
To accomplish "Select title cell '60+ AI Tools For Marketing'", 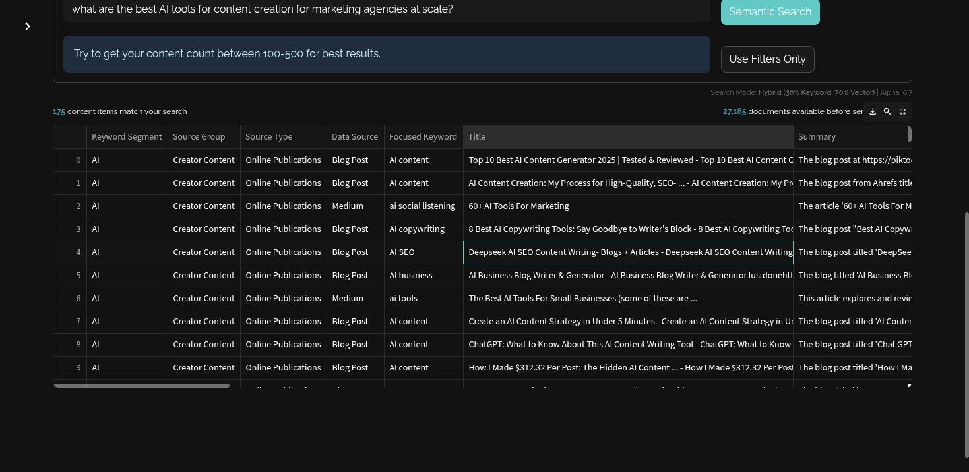I will tap(628, 206).
